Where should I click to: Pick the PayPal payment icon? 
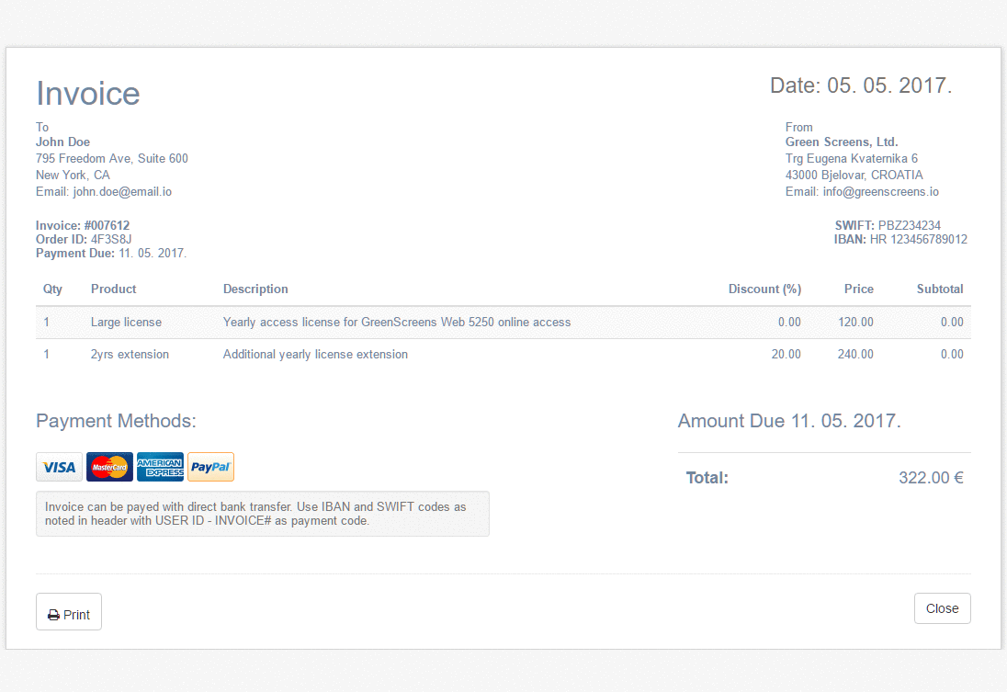pyautogui.click(x=210, y=467)
